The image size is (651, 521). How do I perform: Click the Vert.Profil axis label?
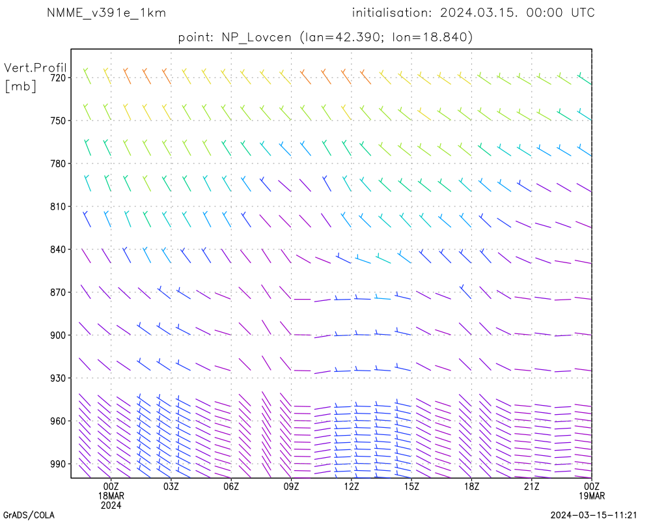pos(35,68)
